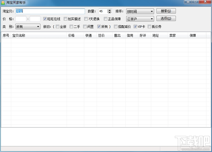212x152 pixels.
Task: Sort by the 快递 column header
Action: tap(90, 35)
